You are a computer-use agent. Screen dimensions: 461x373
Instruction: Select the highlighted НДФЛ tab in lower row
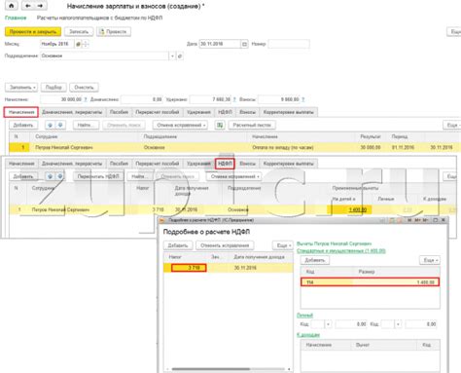(x=225, y=164)
